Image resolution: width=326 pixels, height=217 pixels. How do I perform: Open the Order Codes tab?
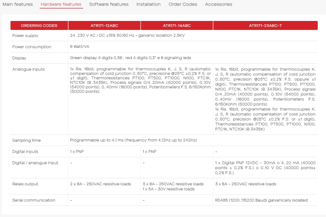pos(183,4)
